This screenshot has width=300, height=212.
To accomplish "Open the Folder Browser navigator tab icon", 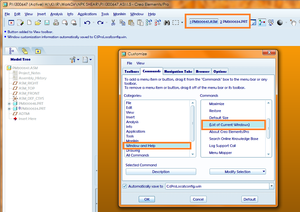I will tap(25, 51).
